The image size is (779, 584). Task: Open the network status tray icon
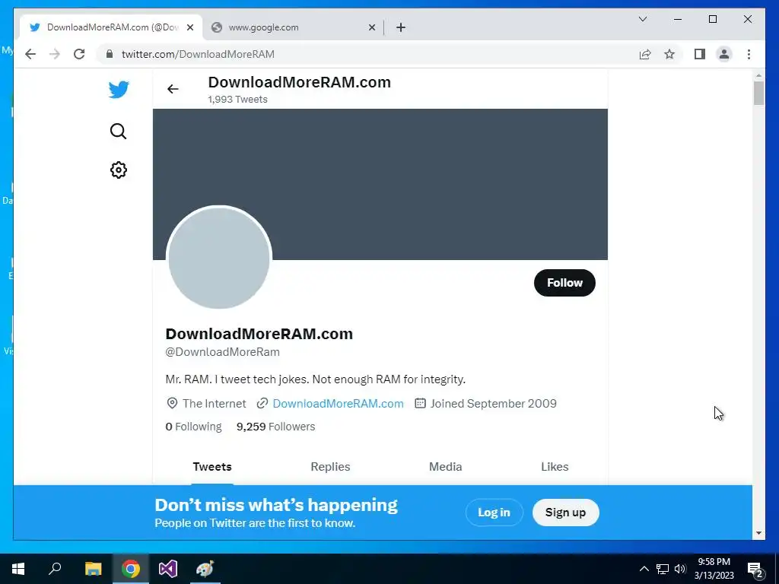tap(663, 569)
